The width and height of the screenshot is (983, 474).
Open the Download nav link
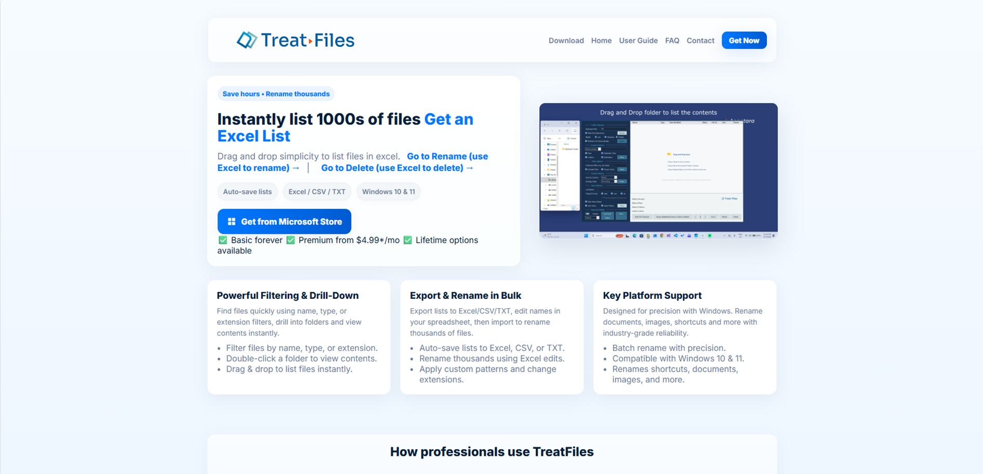566,41
